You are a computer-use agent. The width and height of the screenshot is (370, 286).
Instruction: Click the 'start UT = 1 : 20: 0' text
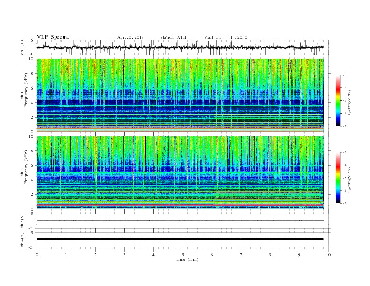point(226,37)
